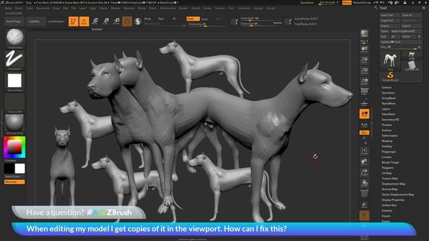Click the BPR render sphere icon
The height and width of the screenshot is (241, 429).
tap(364, 33)
